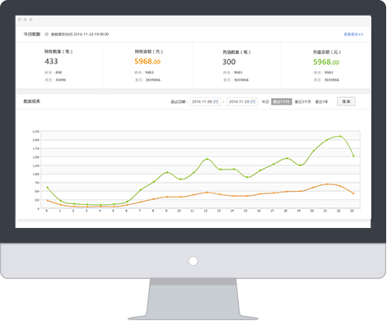Click green line point at hour 0
Image resolution: width=387 pixels, height=321 pixels.
pyautogui.click(x=47, y=188)
